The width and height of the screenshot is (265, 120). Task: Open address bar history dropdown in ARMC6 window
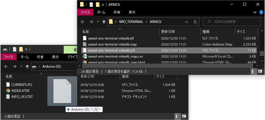tap(187, 22)
